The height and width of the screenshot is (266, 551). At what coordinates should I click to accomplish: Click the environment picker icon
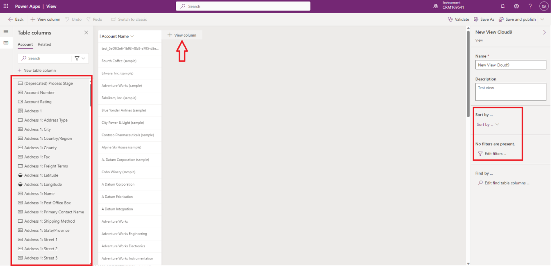(x=436, y=6)
